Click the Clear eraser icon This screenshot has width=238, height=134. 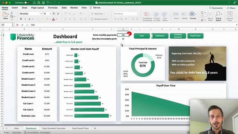(x=202, y=20)
